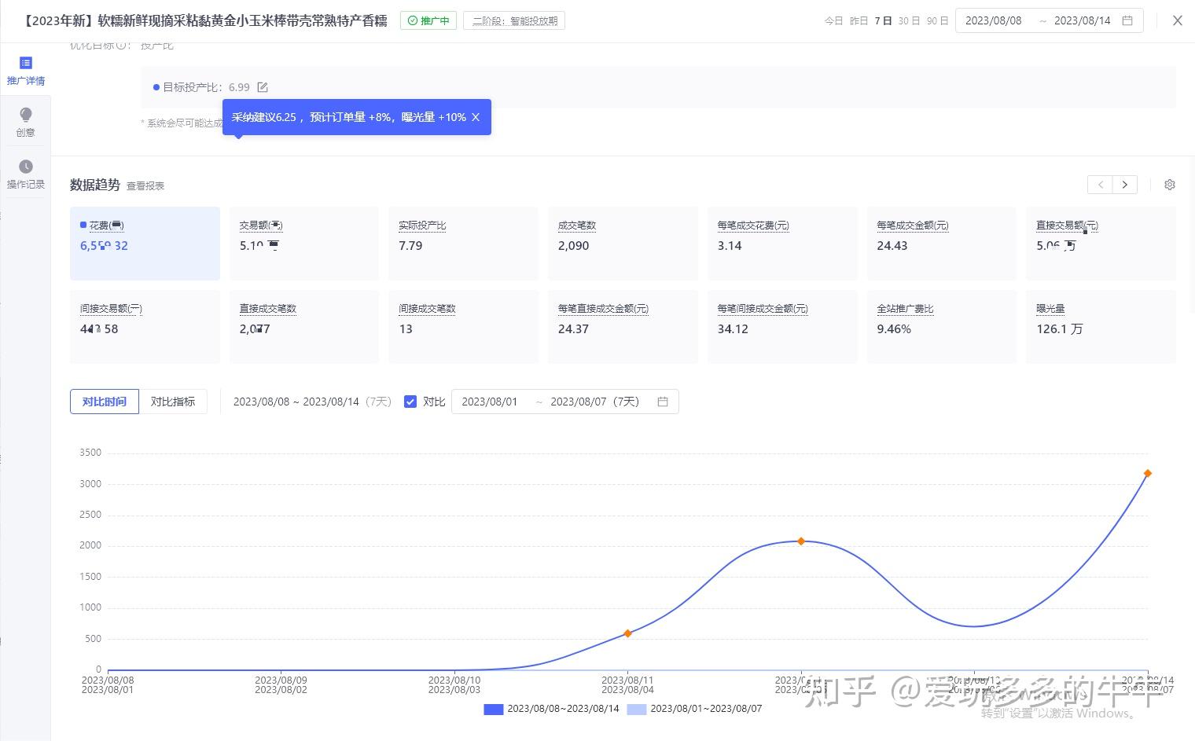Open the 推广详情 sidebar tab

tap(26, 71)
